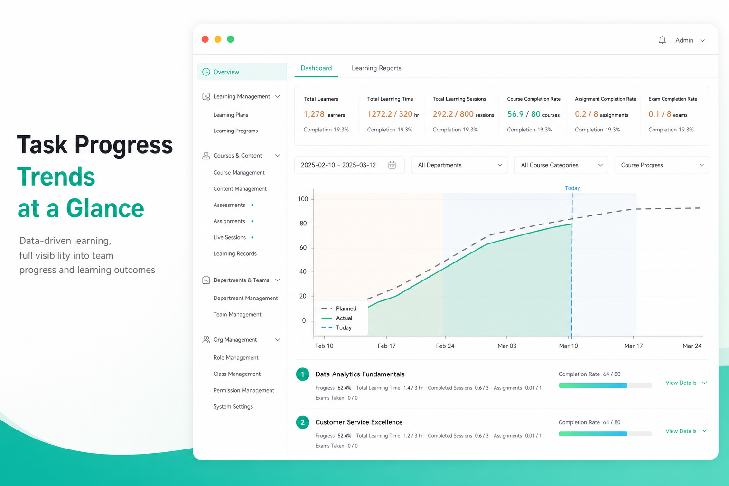Click the date range 2025-02-10 field

[x=349, y=165]
